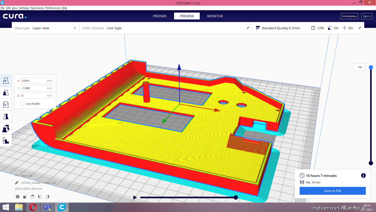Click the infill 12% icon
Screen dimensions: 376x212
313,28
